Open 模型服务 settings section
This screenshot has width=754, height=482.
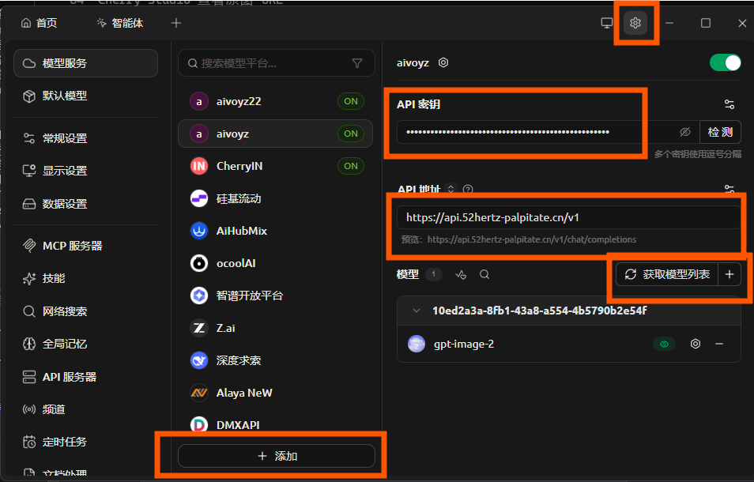point(85,63)
